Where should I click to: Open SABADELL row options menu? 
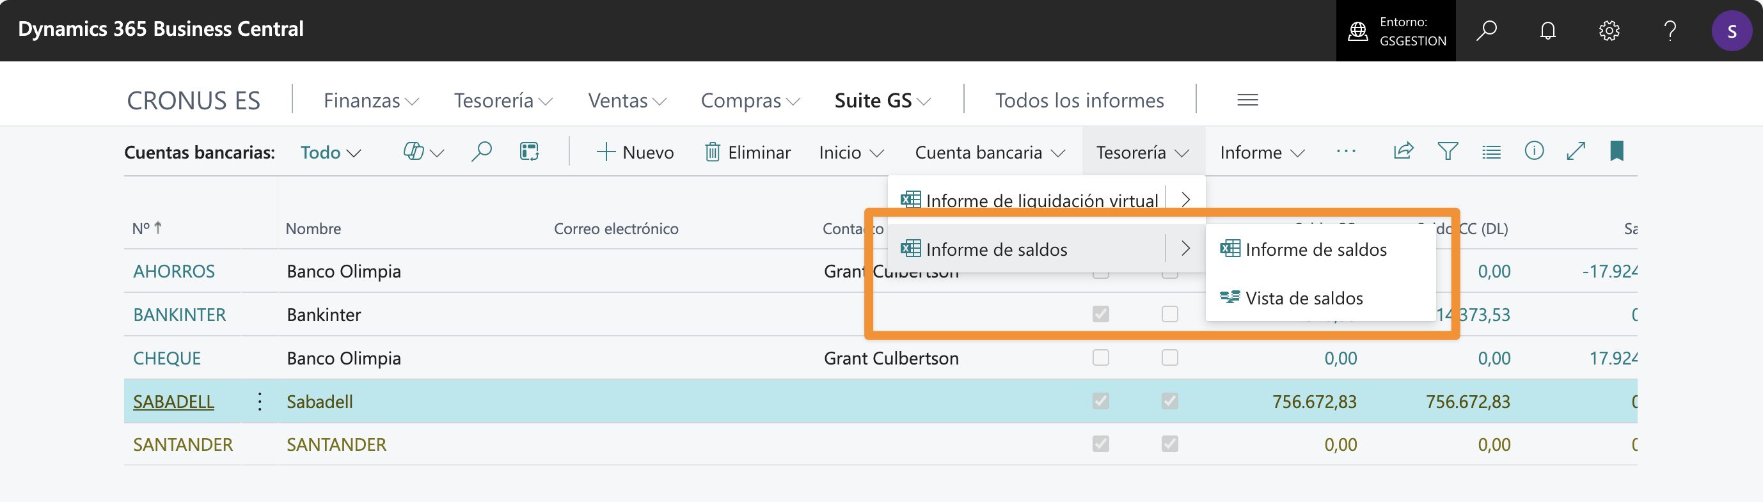[x=259, y=402]
